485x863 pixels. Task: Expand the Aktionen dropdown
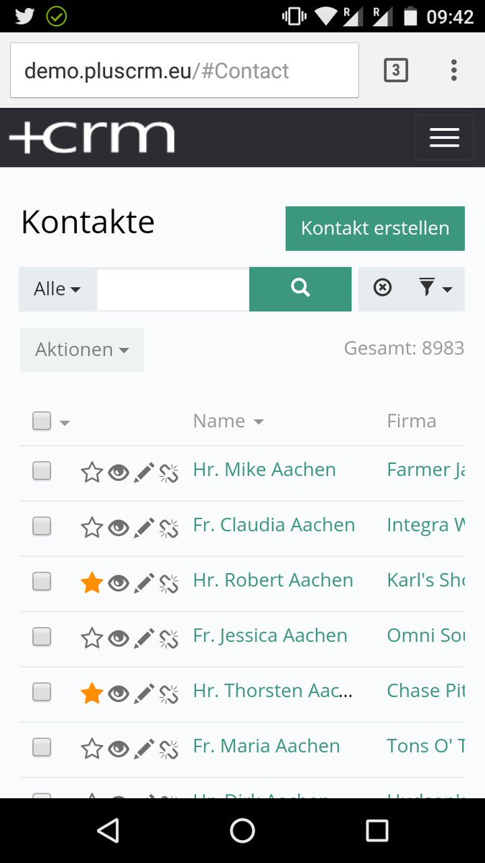tap(82, 350)
